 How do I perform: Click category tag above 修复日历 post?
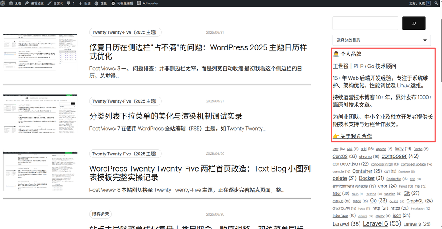pyautogui.click(x=126, y=32)
